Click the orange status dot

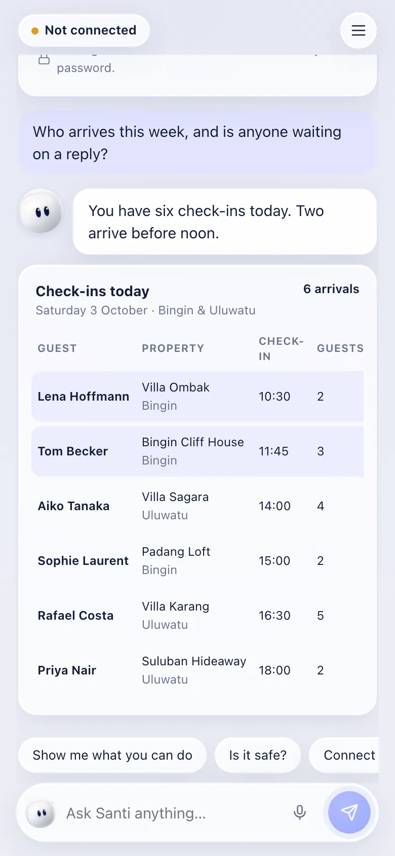pos(35,31)
